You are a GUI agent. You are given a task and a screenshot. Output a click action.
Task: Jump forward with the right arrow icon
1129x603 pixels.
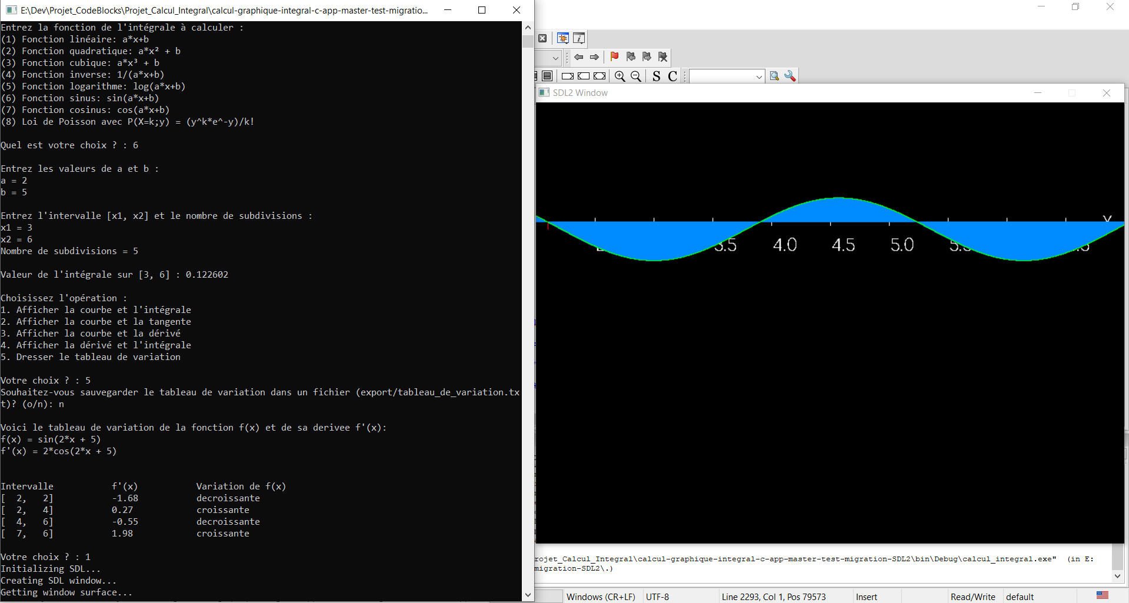point(594,57)
